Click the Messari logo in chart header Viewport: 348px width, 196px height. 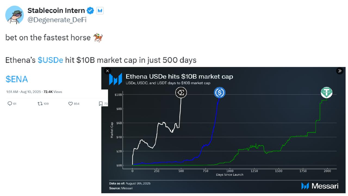[x=116, y=79]
